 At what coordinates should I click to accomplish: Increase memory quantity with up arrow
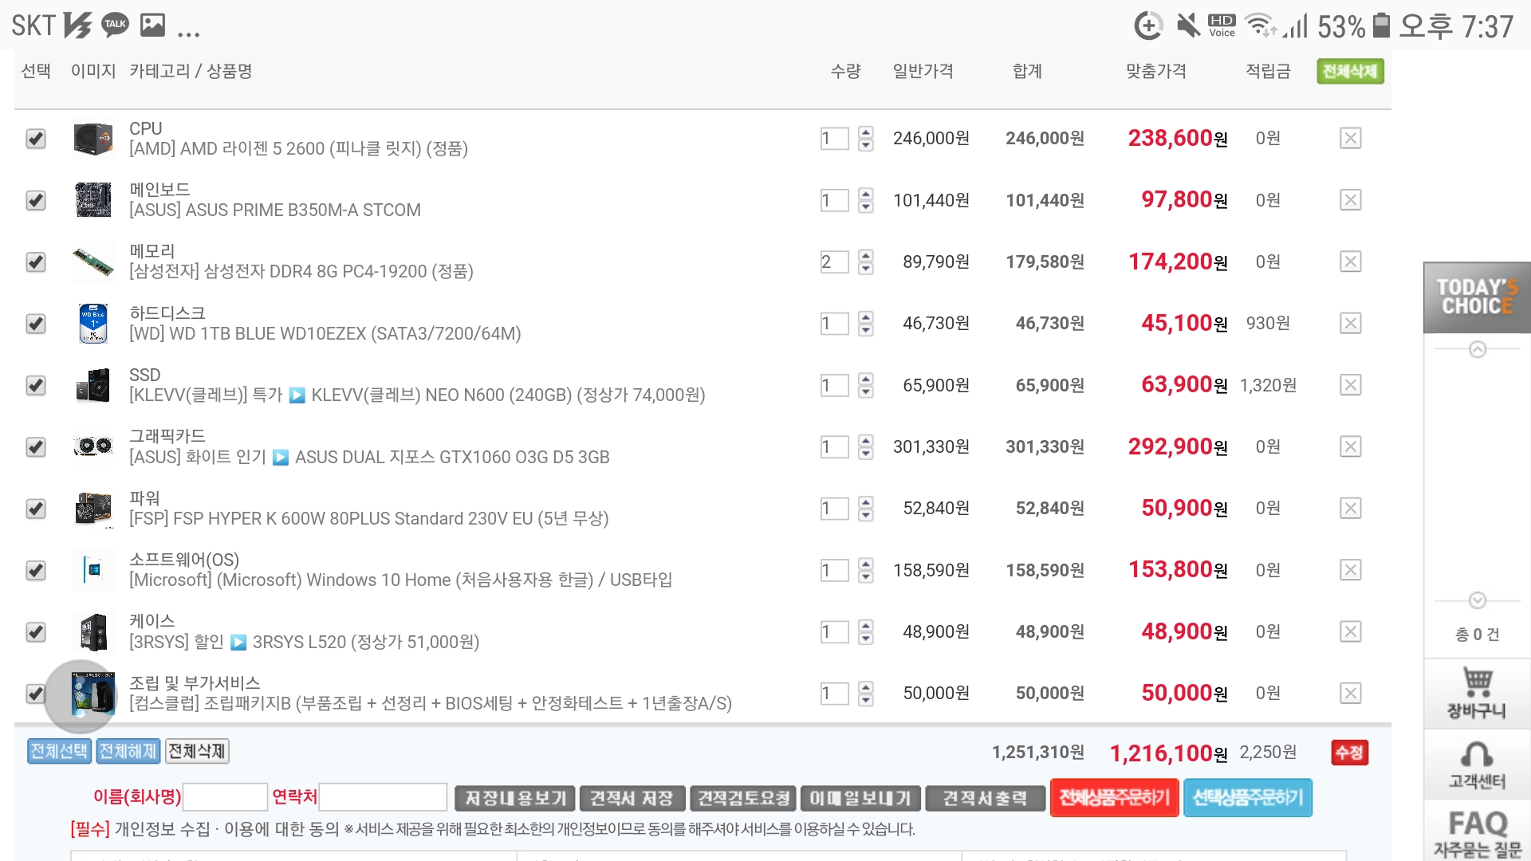866,255
